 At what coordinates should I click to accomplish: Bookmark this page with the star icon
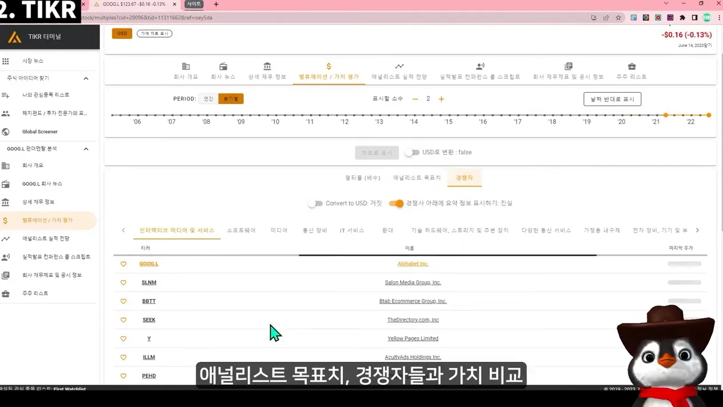point(618,18)
